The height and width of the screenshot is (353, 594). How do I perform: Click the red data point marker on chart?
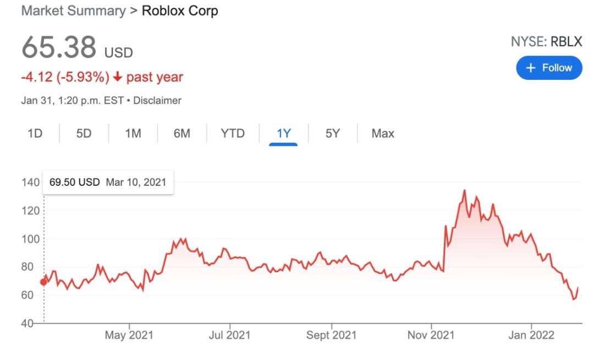pos(43,282)
